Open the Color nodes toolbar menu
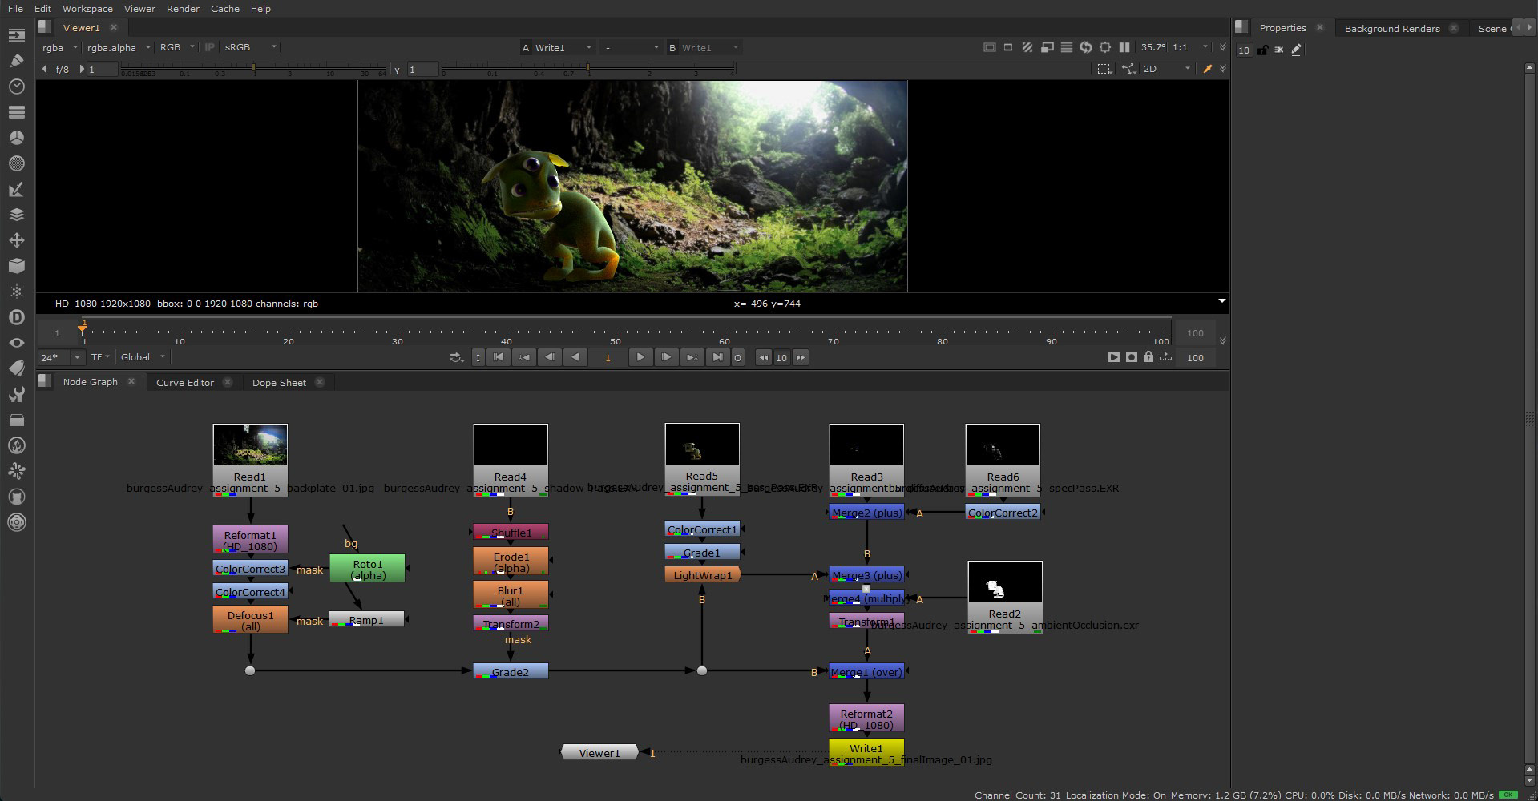Viewport: 1538px width, 801px height. (17, 138)
